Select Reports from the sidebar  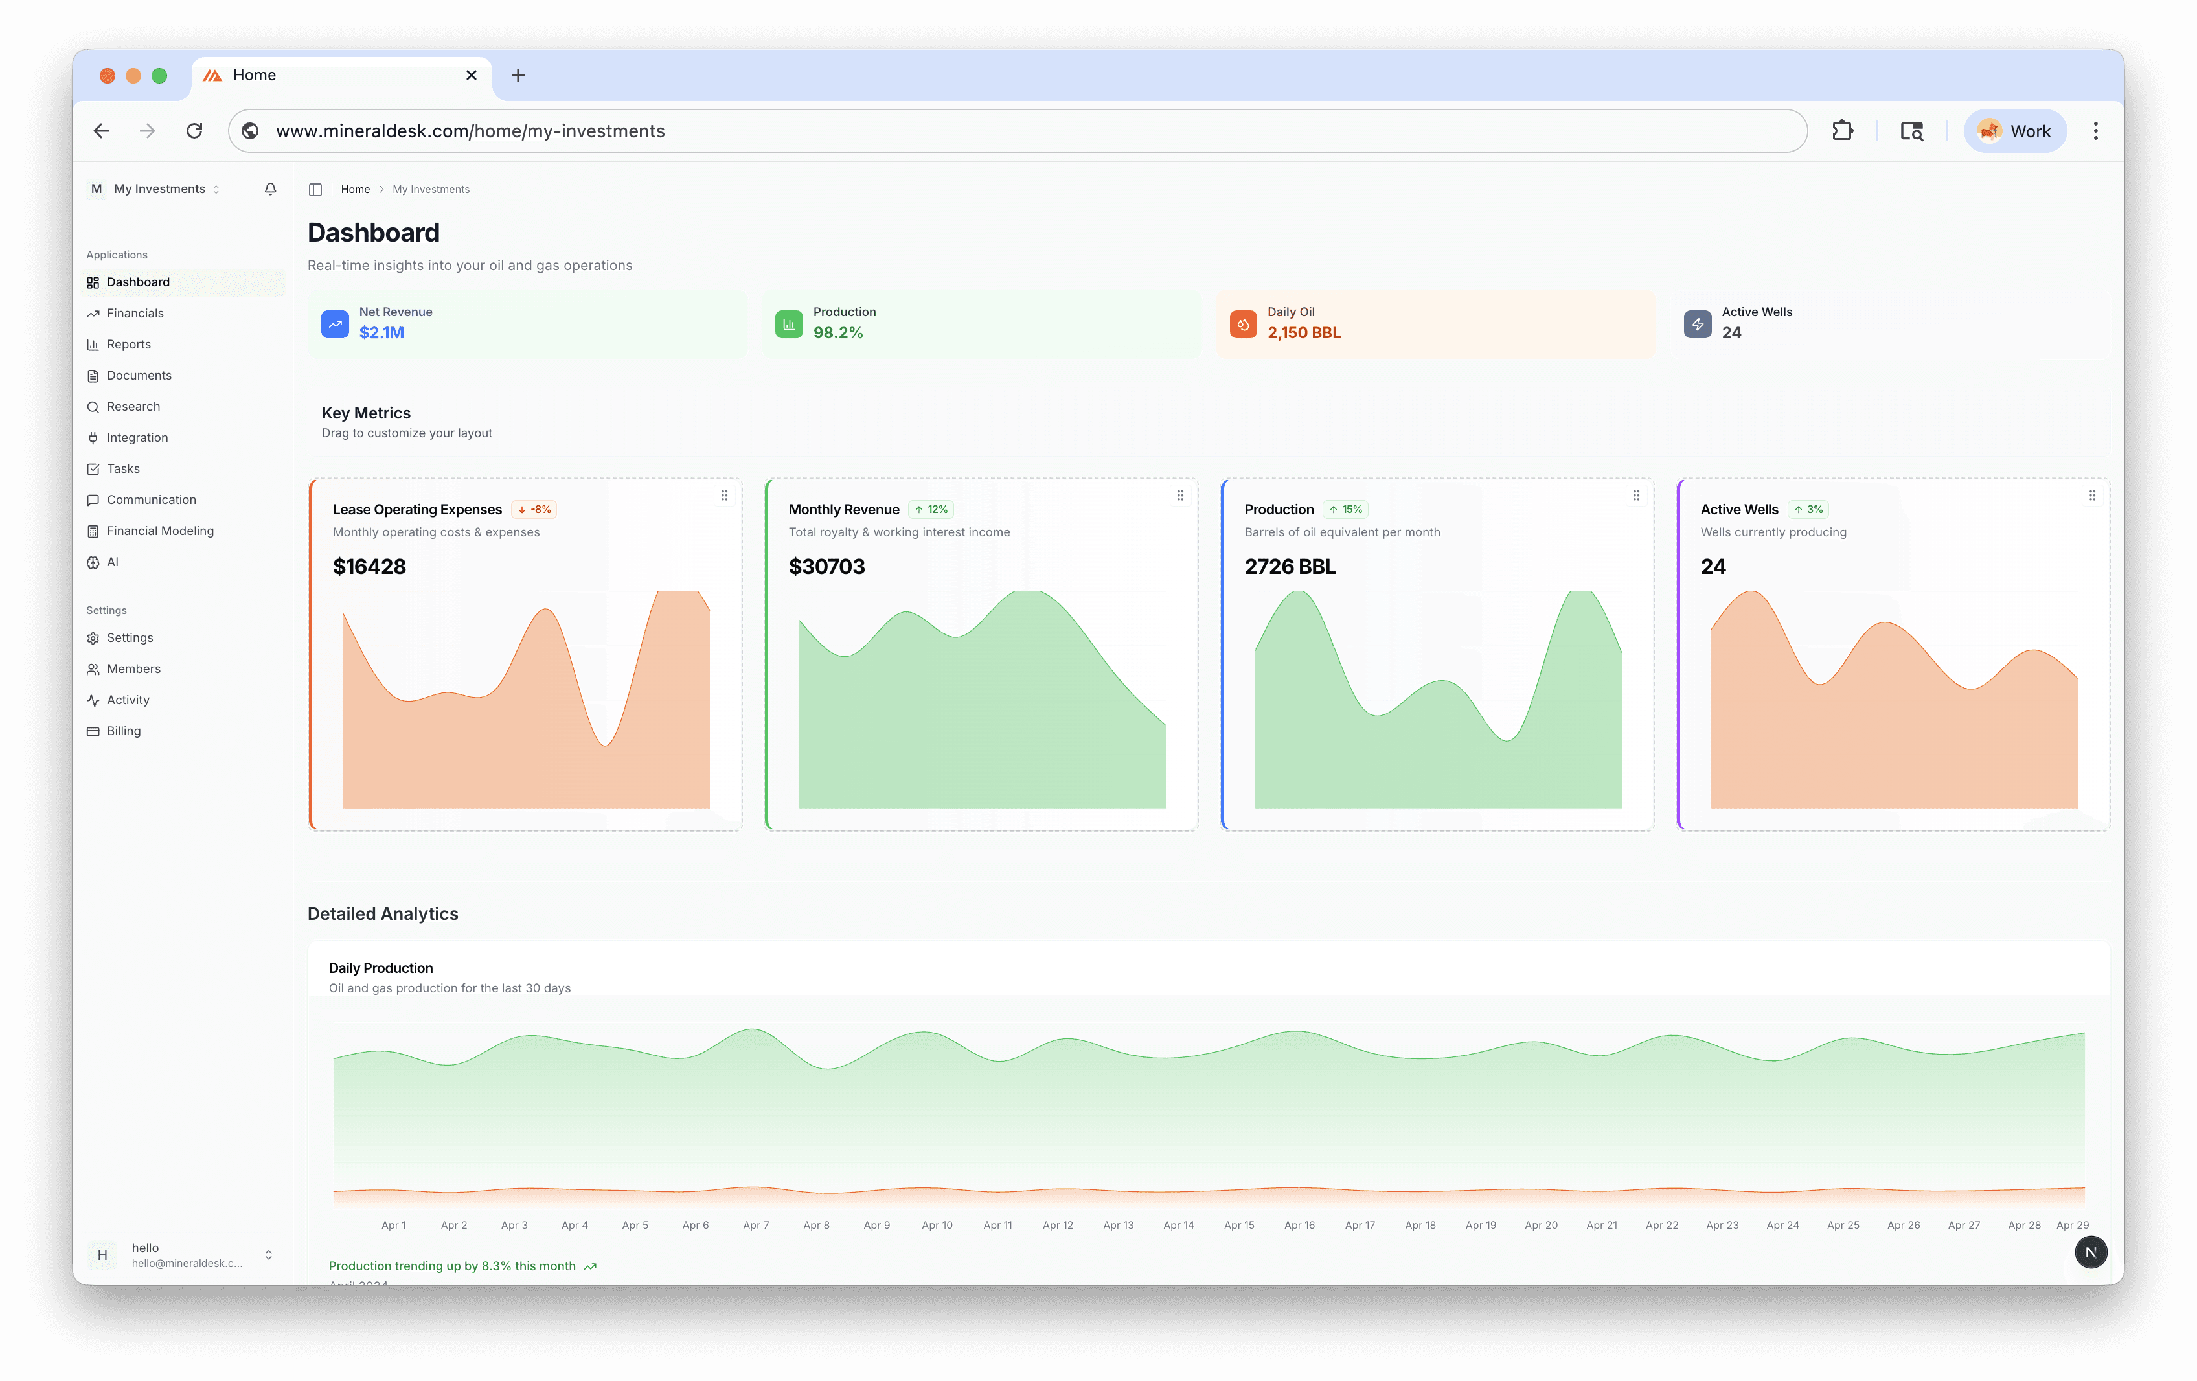point(129,344)
